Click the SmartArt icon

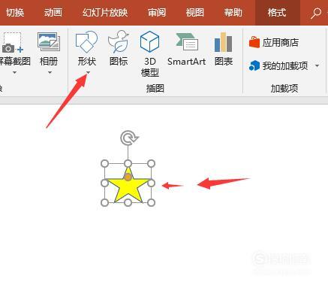[187, 41]
